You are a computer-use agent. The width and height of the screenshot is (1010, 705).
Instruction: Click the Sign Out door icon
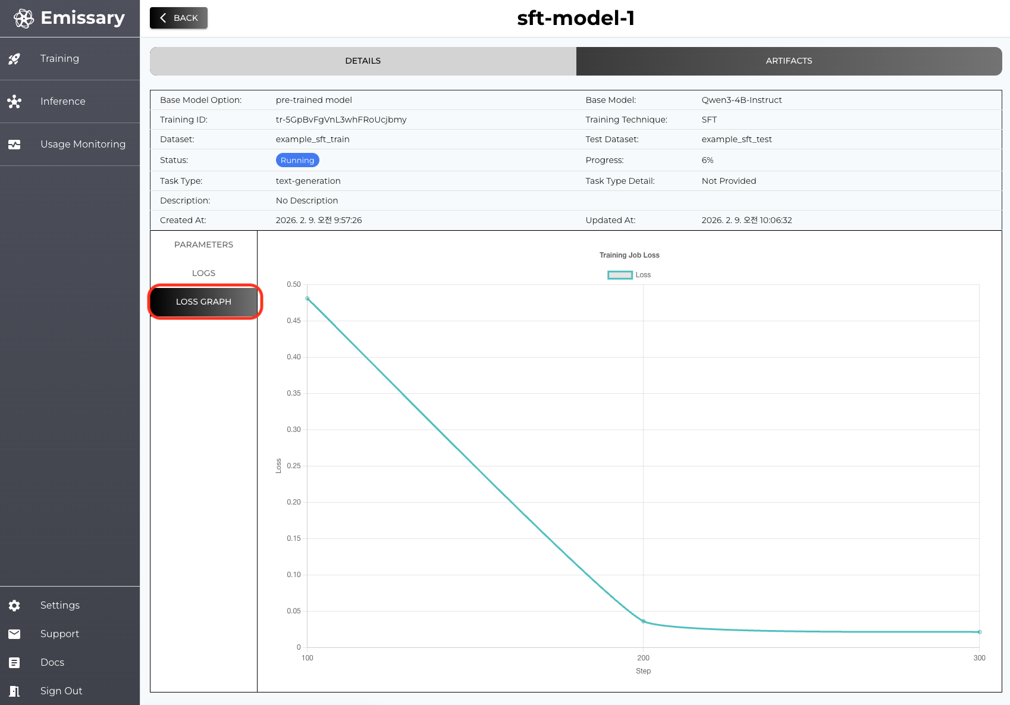14,691
